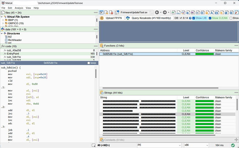Uncheck the Show CLEAN checkbox
This screenshot has height=148, width=239.
(x=210, y=18)
